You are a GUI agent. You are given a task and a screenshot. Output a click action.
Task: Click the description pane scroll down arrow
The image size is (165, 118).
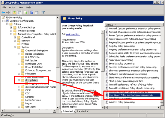[103, 107]
